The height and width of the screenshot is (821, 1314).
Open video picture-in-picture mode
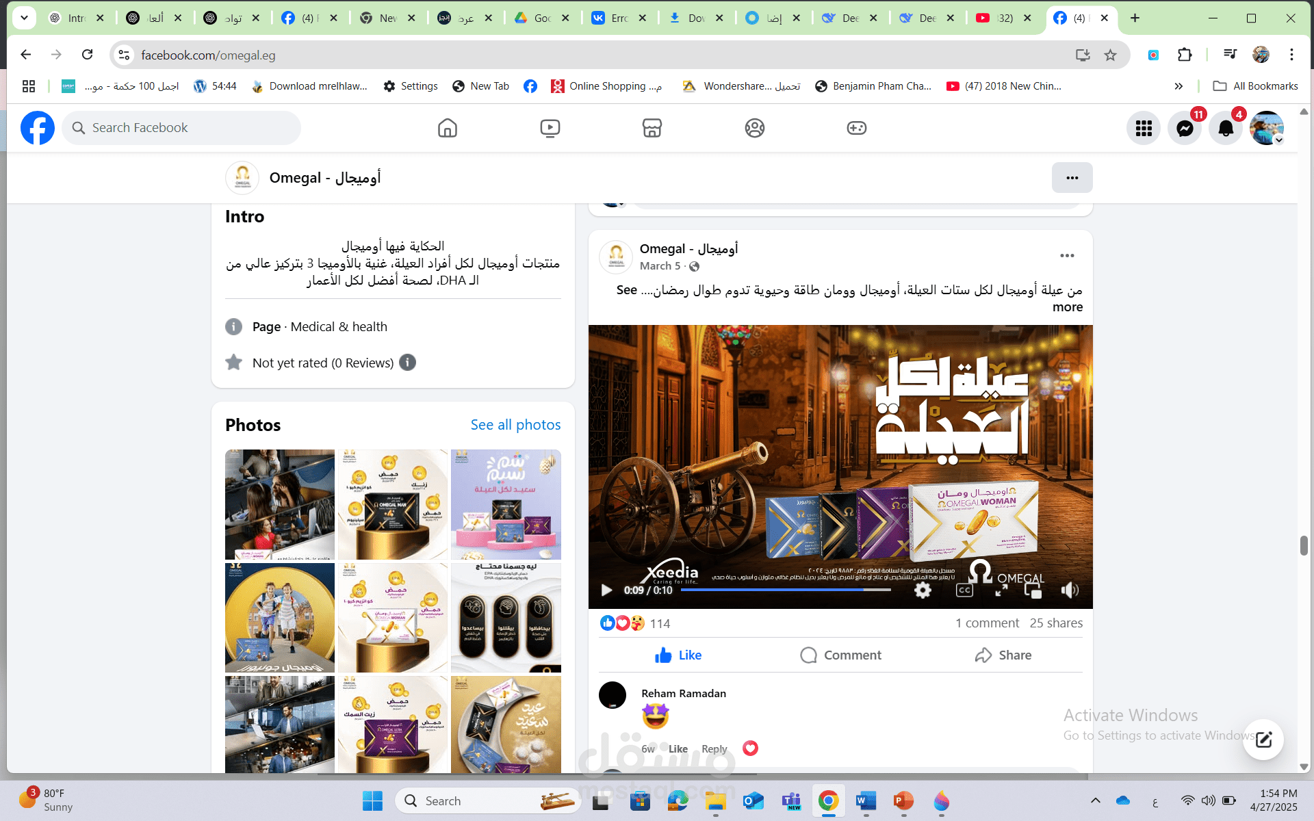[1033, 590]
